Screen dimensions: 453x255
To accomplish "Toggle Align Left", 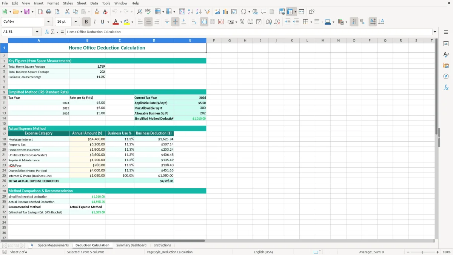I will pyautogui.click(x=140, y=22).
